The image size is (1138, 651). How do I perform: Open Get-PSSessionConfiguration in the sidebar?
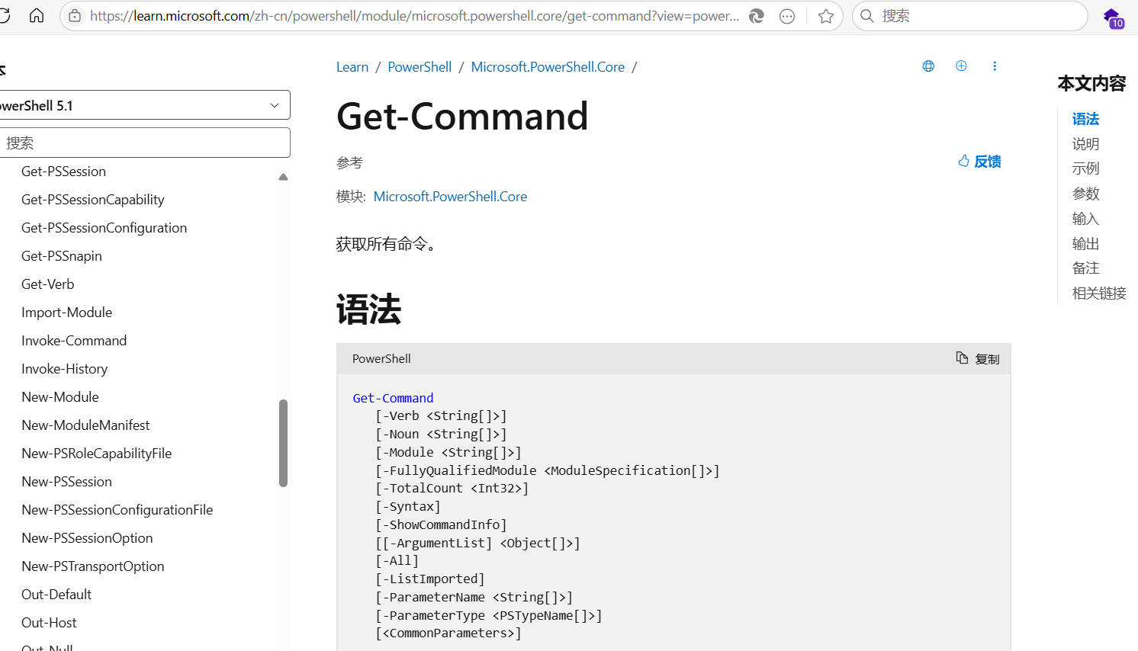[104, 228]
